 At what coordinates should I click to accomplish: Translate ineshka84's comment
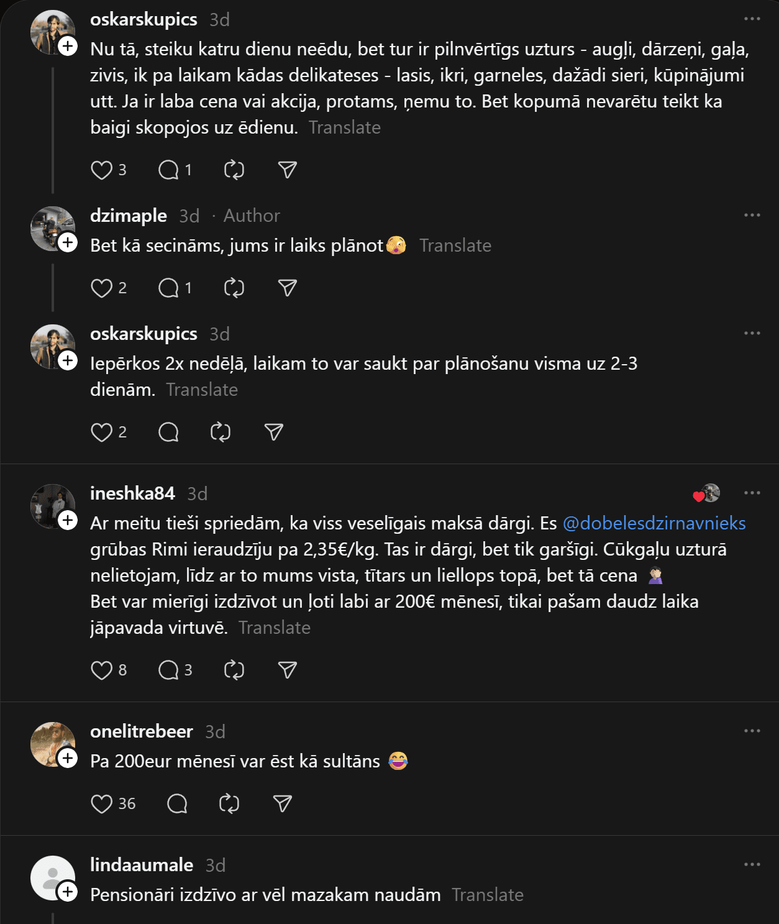274,628
